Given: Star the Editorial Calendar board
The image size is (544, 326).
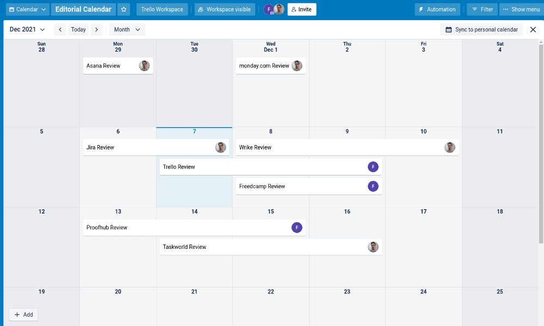Looking at the screenshot, I should (x=123, y=9).
